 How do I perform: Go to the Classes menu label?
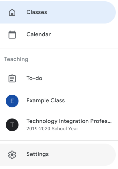(37, 12)
